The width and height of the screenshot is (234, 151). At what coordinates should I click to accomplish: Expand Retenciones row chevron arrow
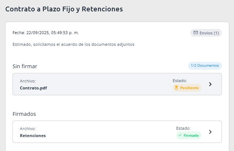pos(210,132)
